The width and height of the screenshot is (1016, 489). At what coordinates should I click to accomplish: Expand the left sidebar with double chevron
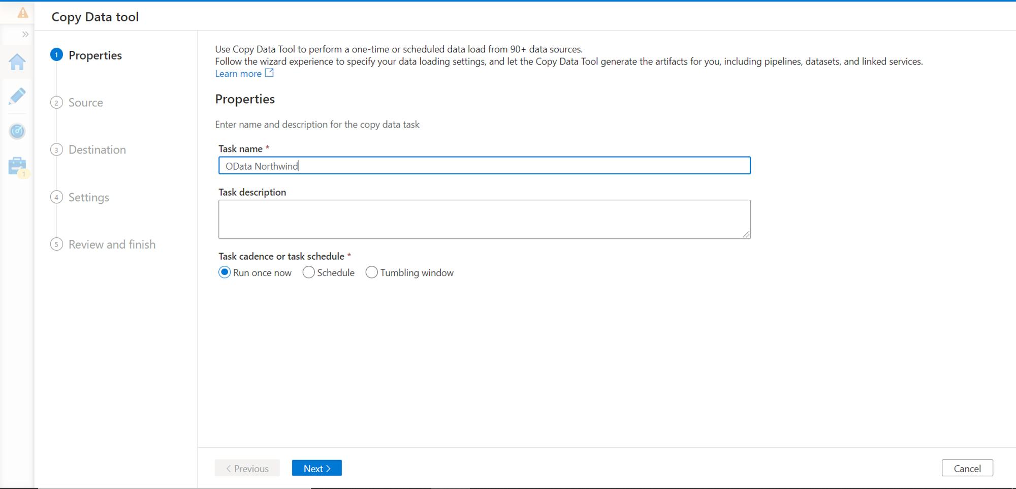click(25, 35)
